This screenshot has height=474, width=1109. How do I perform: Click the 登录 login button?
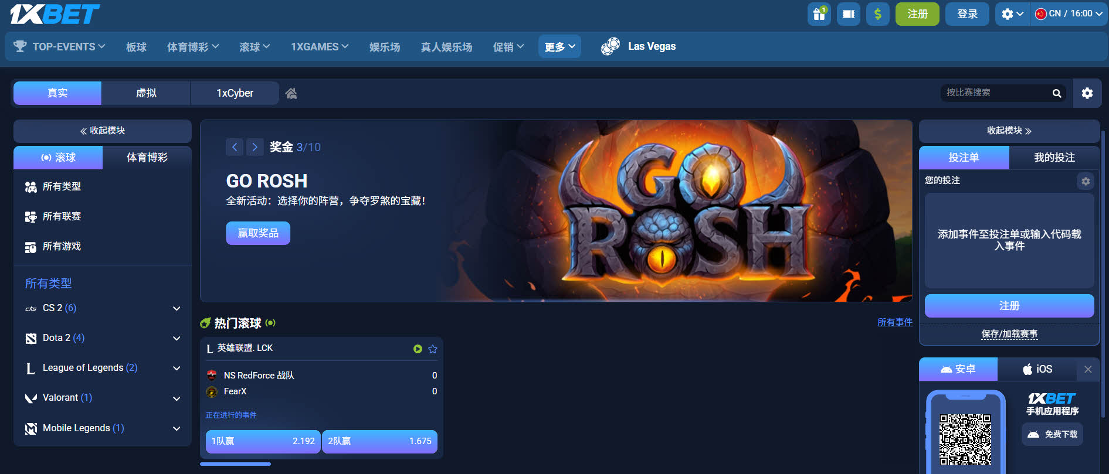pyautogui.click(x=967, y=13)
